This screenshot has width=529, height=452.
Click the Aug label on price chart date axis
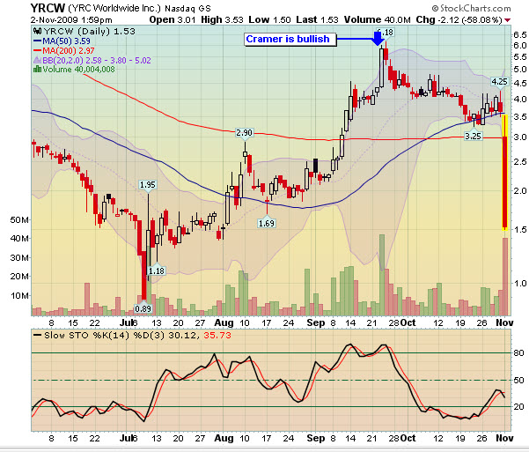coord(224,323)
